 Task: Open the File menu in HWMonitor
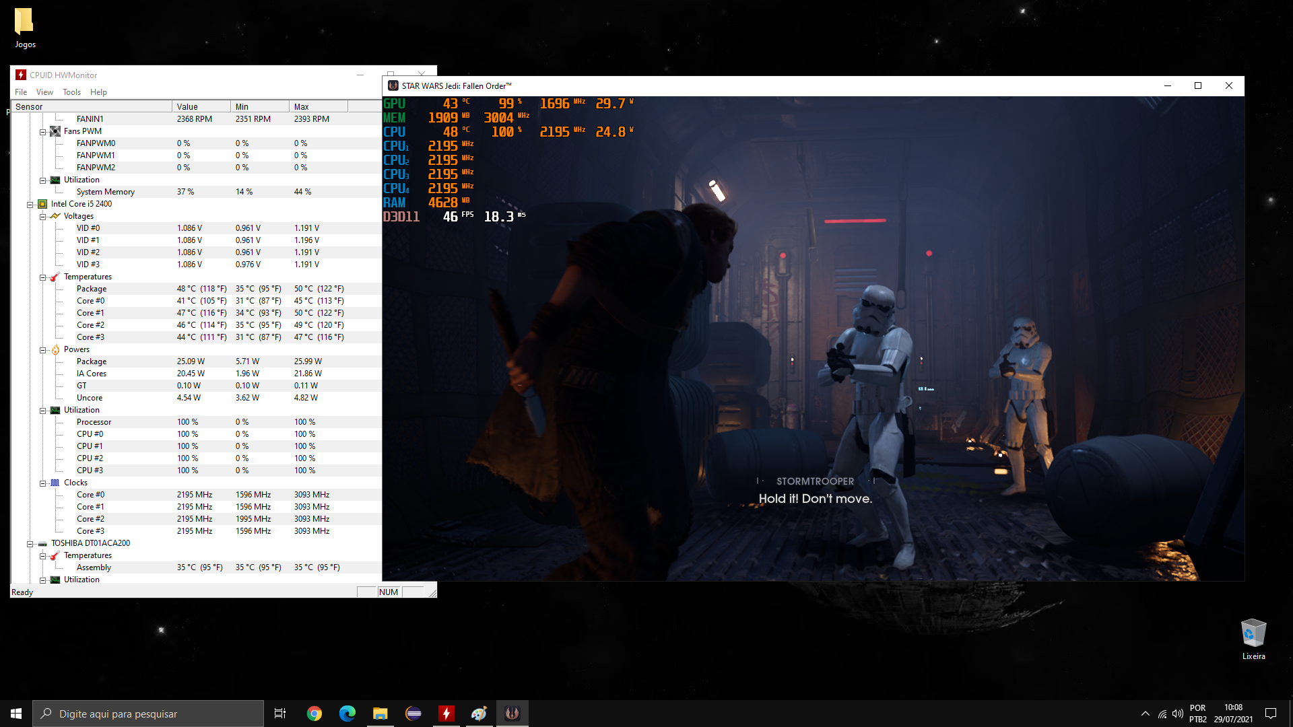pyautogui.click(x=21, y=92)
